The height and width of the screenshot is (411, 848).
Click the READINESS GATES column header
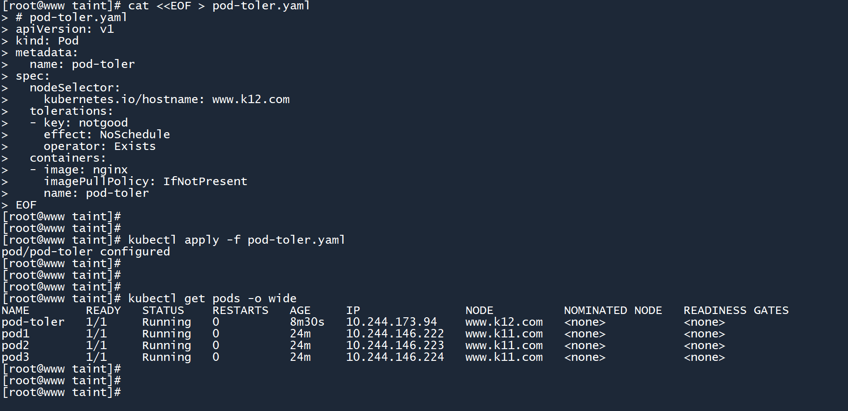[736, 311]
